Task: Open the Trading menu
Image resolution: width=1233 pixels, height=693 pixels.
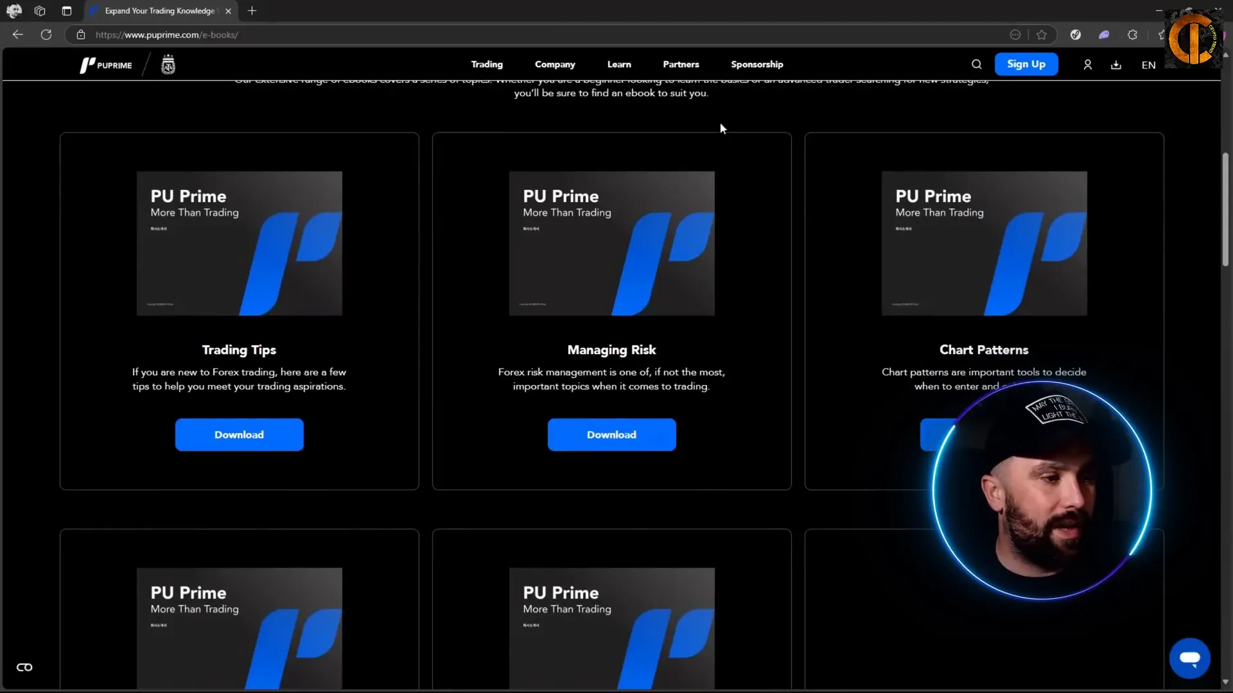Action: [x=487, y=64]
